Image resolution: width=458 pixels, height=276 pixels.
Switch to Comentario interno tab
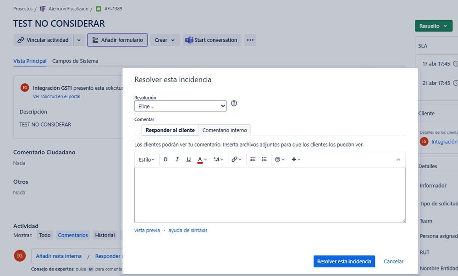pos(225,130)
